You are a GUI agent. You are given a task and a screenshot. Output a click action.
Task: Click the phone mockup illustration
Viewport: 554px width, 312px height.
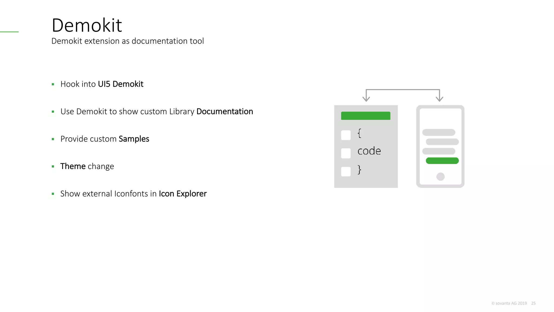point(440,146)
